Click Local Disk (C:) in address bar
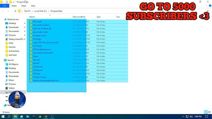 coord(40,11)
